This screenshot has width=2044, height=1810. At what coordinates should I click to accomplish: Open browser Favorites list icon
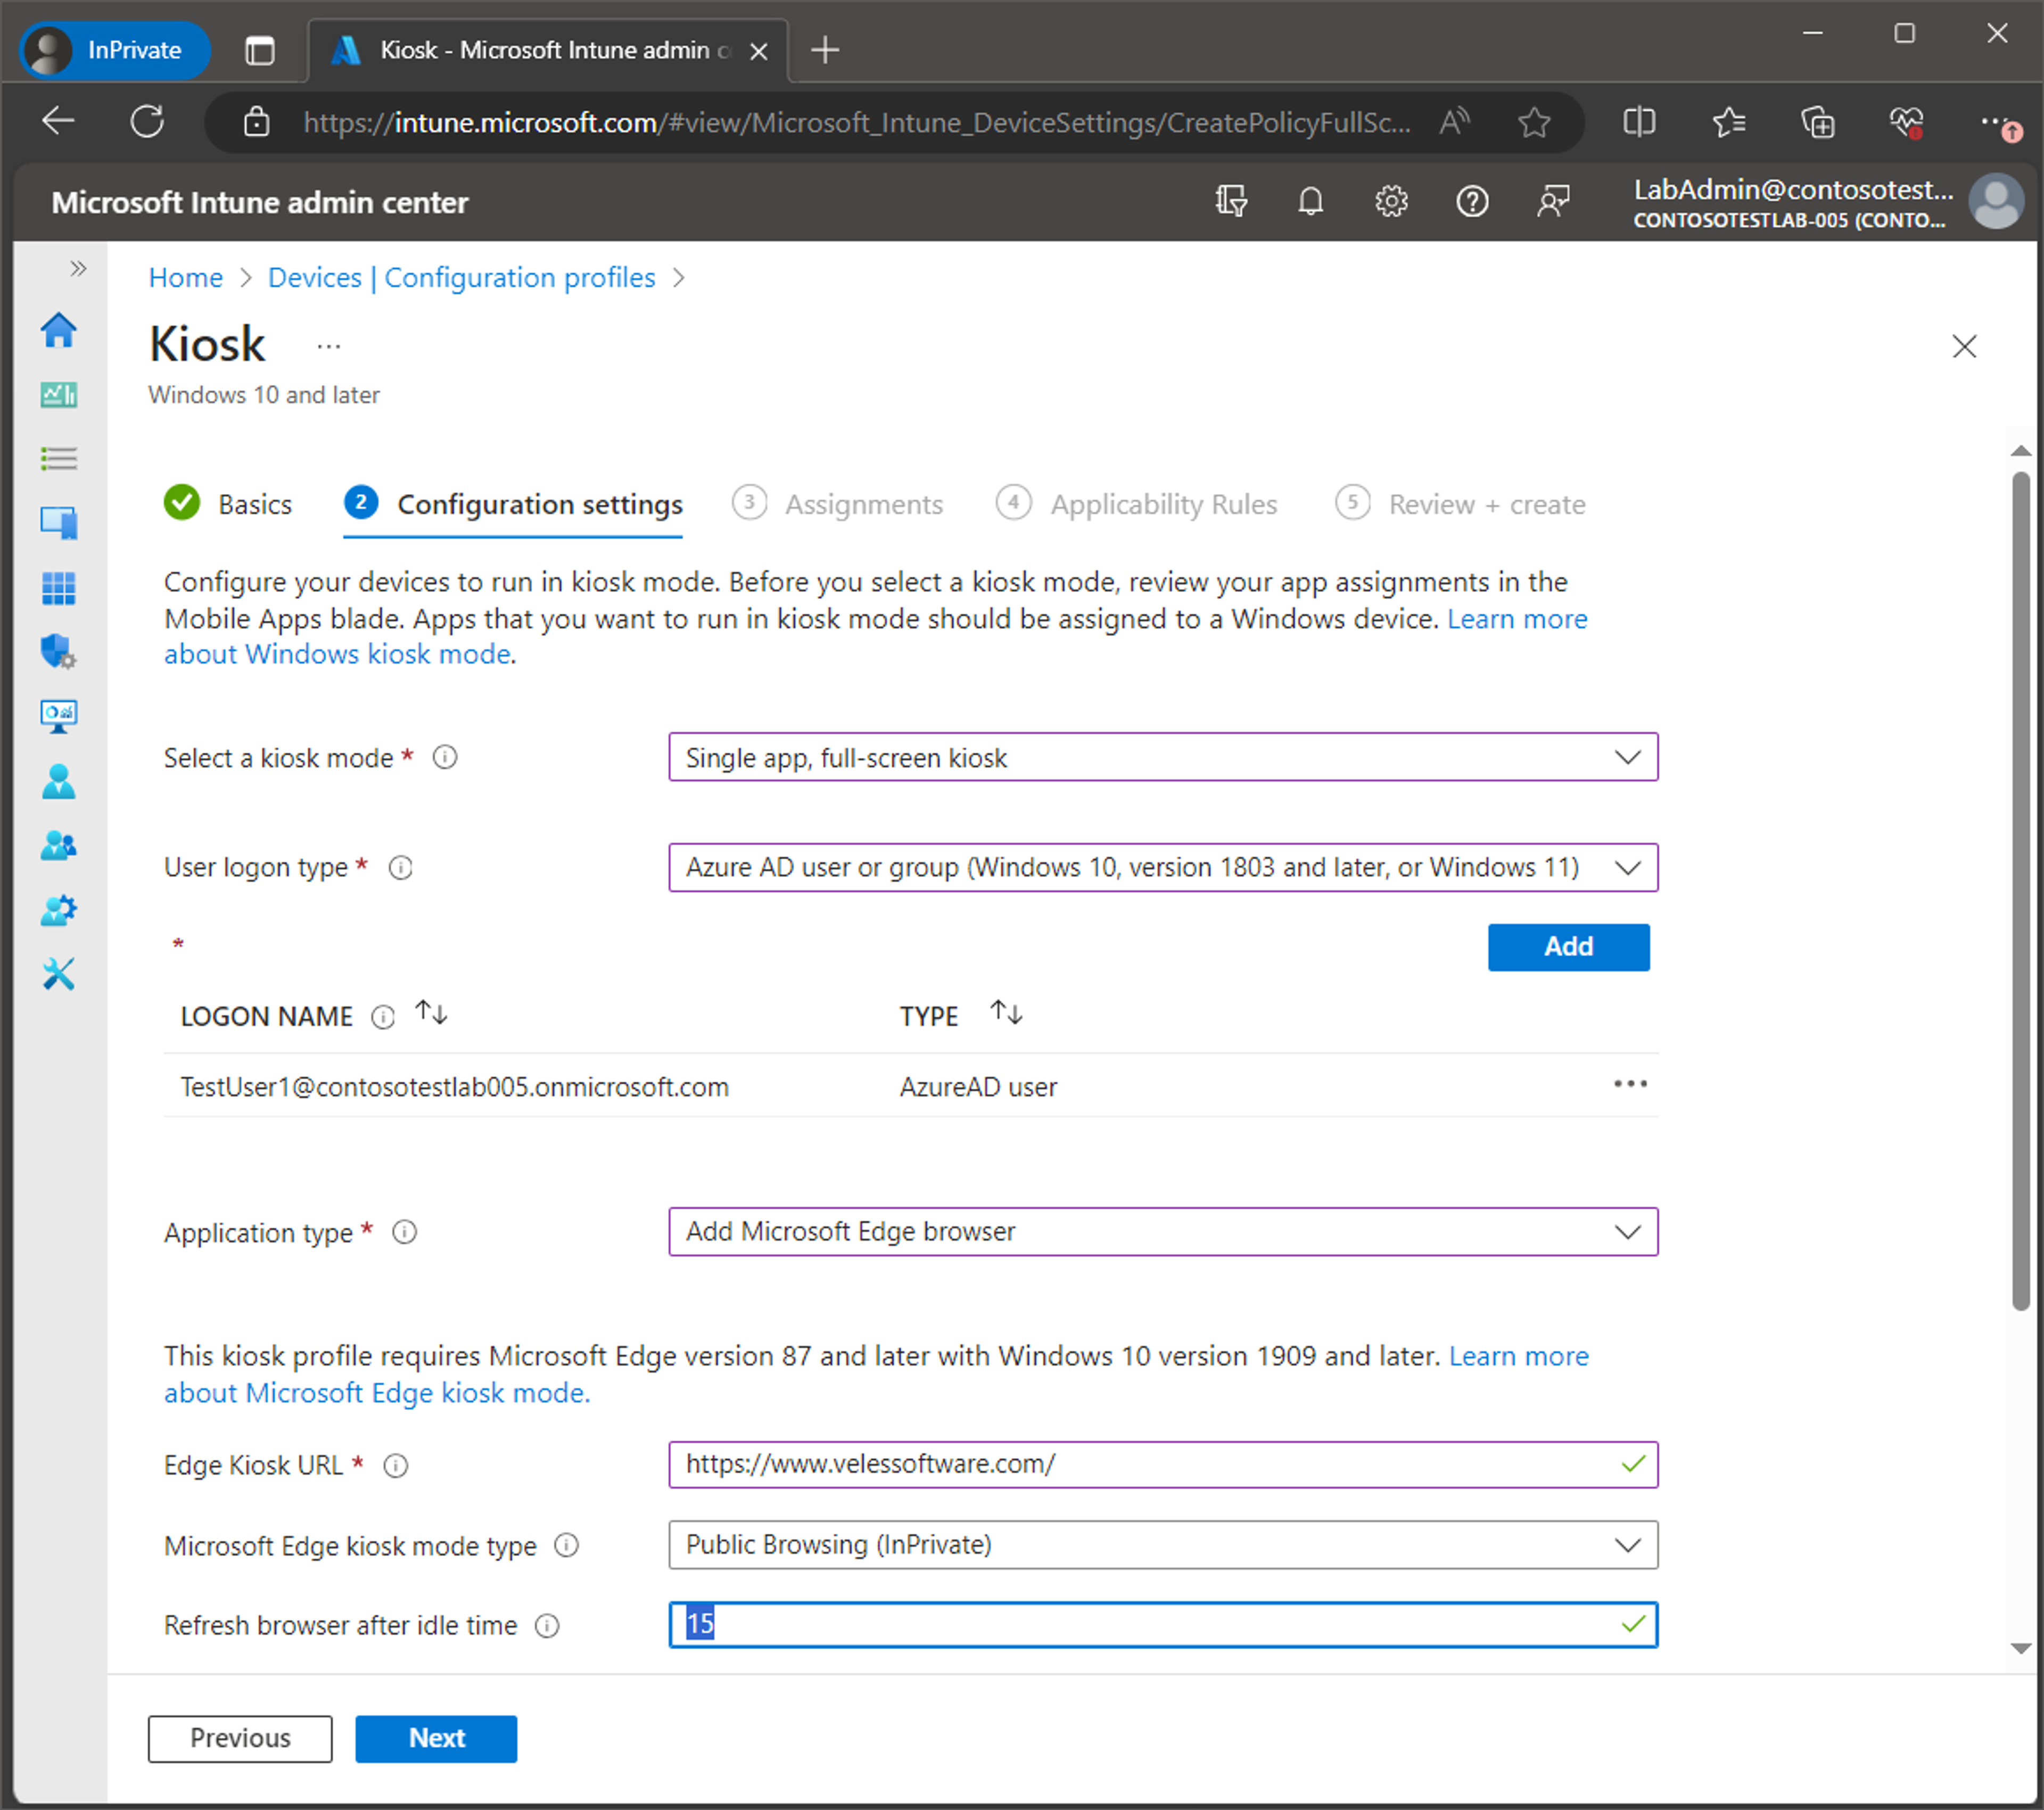[x=1729, y=122]
